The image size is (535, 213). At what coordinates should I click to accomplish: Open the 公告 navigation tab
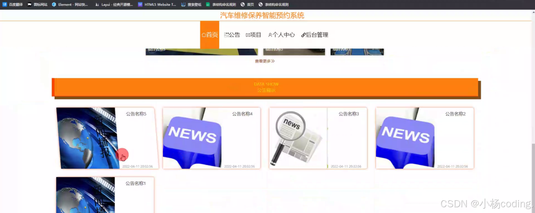(x=232, y=35)
